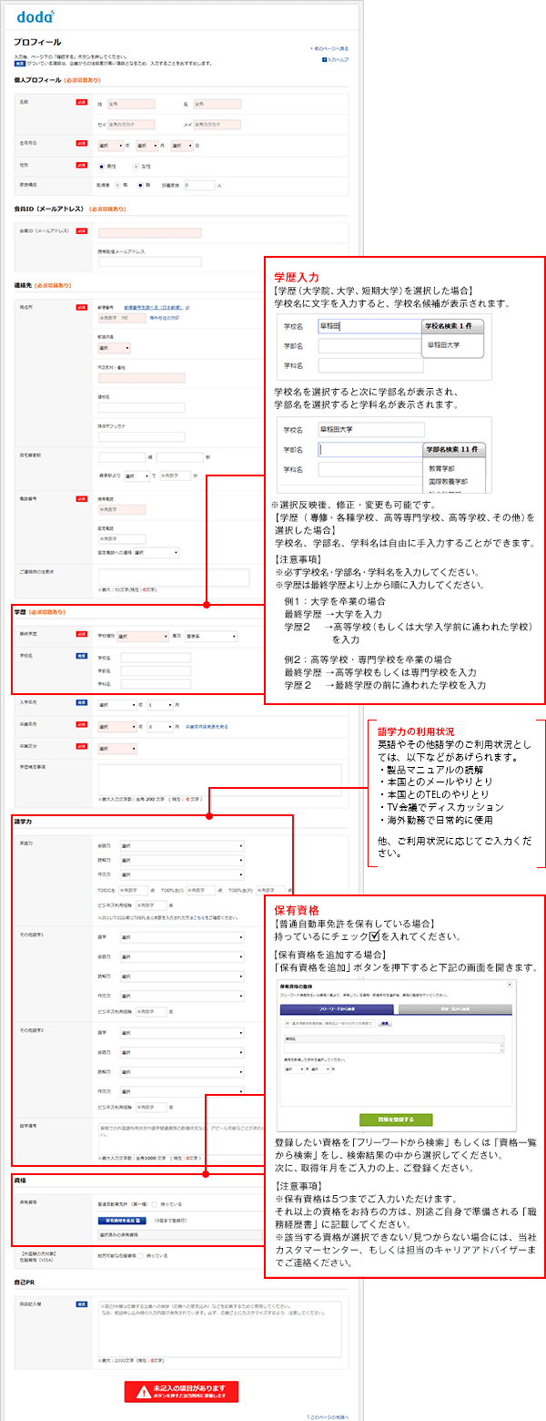
Task: Click the 固定電話 landline field
Action: point(121,537)
